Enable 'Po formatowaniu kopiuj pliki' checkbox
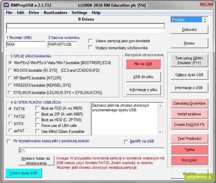The height and width of the screenshot is (183, 216). coord(9,141)
